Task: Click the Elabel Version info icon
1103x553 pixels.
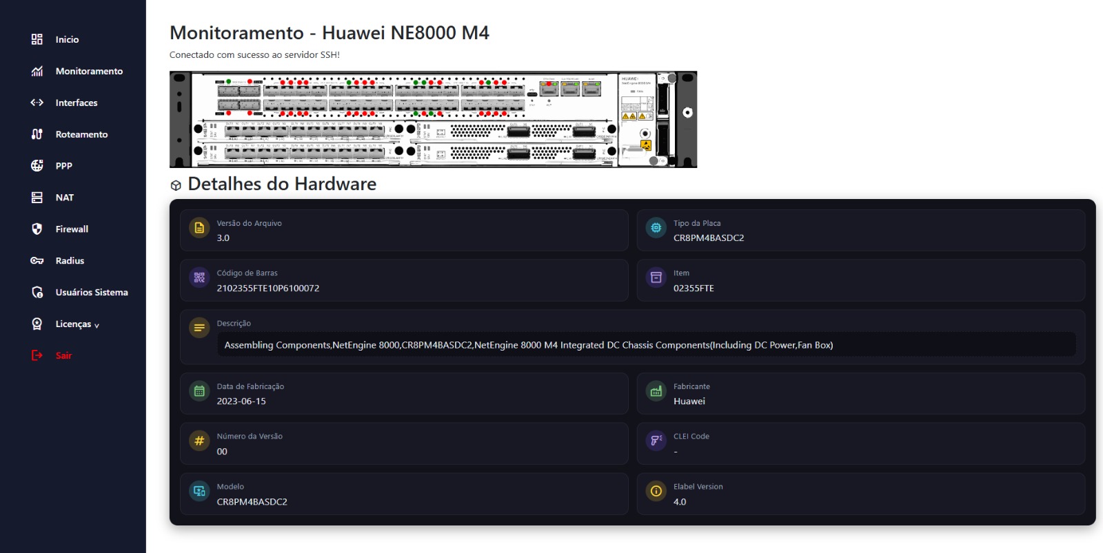Action: point(656,491)
